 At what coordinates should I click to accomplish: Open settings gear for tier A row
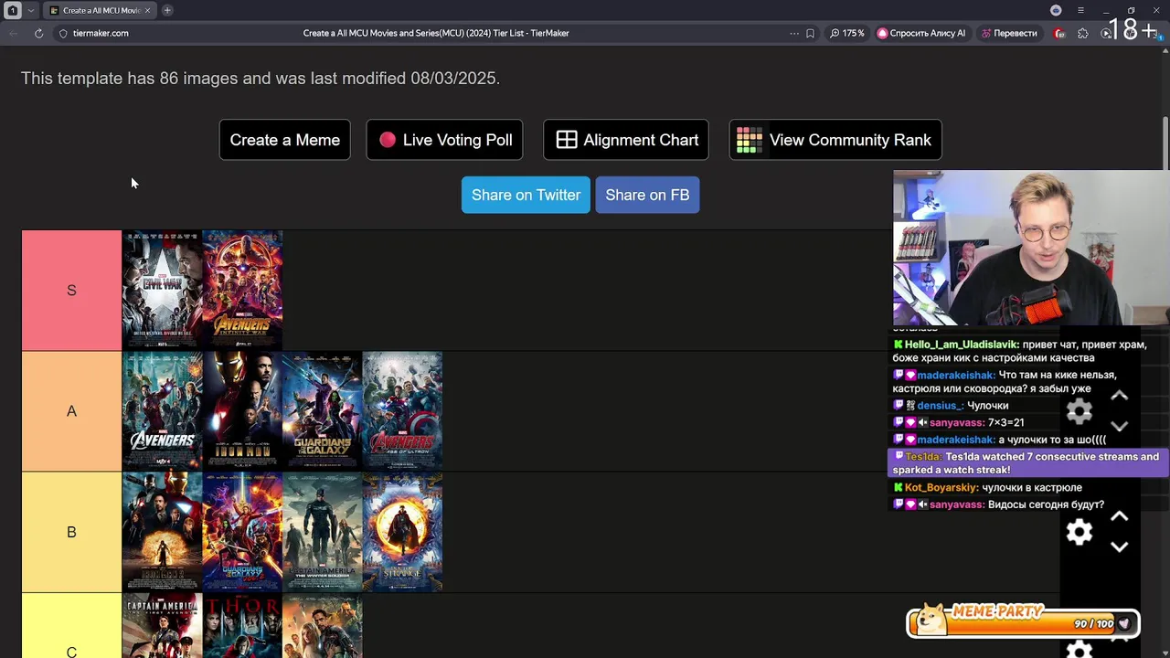(x=1080, y=411)
